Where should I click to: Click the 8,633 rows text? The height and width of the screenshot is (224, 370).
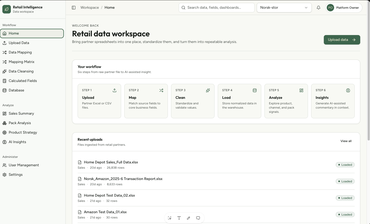(115, 184)
